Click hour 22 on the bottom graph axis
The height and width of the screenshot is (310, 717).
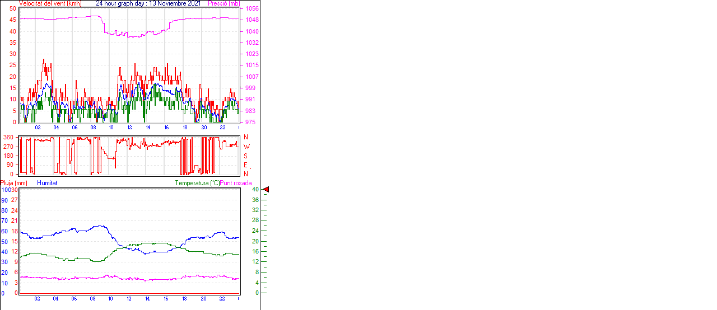222,299
